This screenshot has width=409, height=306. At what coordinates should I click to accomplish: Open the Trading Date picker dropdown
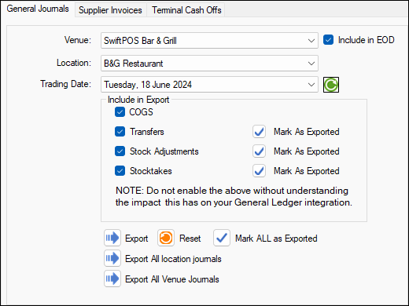pos(311,85)
